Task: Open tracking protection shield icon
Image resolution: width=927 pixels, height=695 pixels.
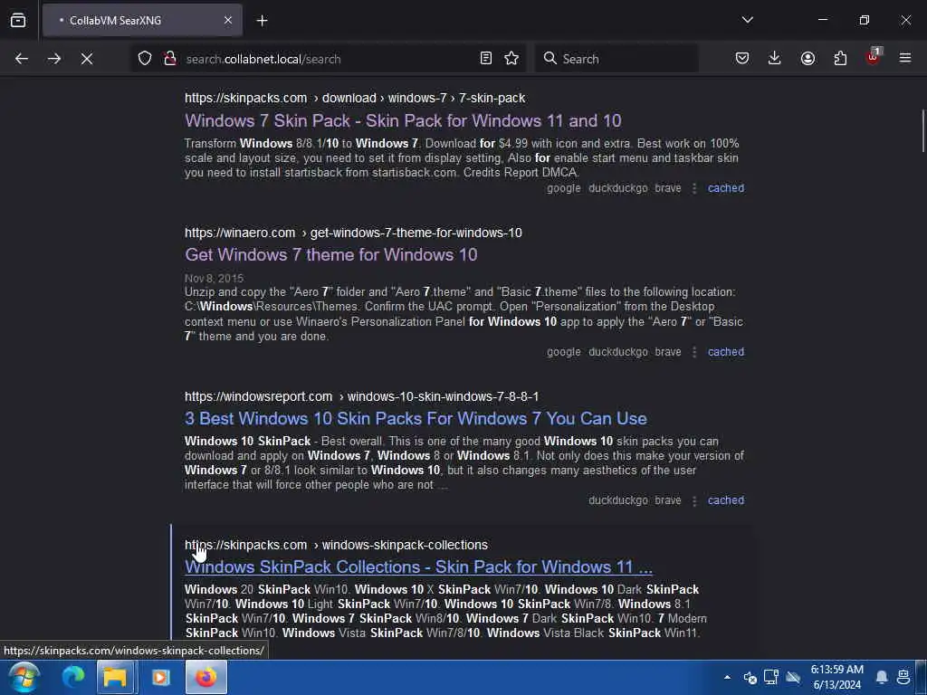Action: point(145,59)
